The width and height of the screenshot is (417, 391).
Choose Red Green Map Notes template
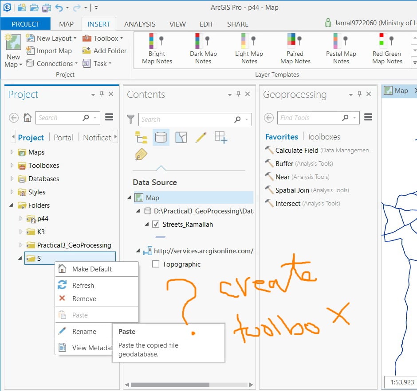coord(387,49)
